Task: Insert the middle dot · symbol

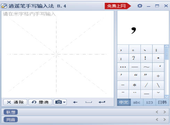Action: tap(158, 58)
